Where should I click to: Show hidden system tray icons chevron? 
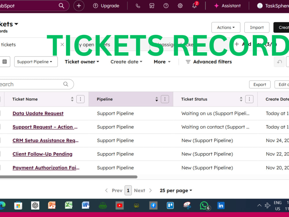click(x=259, y=205)
